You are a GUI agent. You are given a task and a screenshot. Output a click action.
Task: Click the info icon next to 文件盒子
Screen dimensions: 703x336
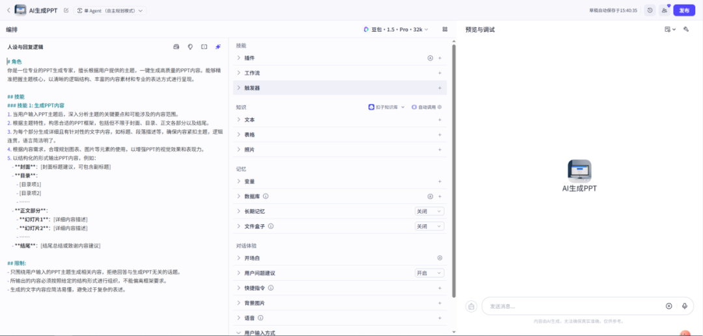271,226
